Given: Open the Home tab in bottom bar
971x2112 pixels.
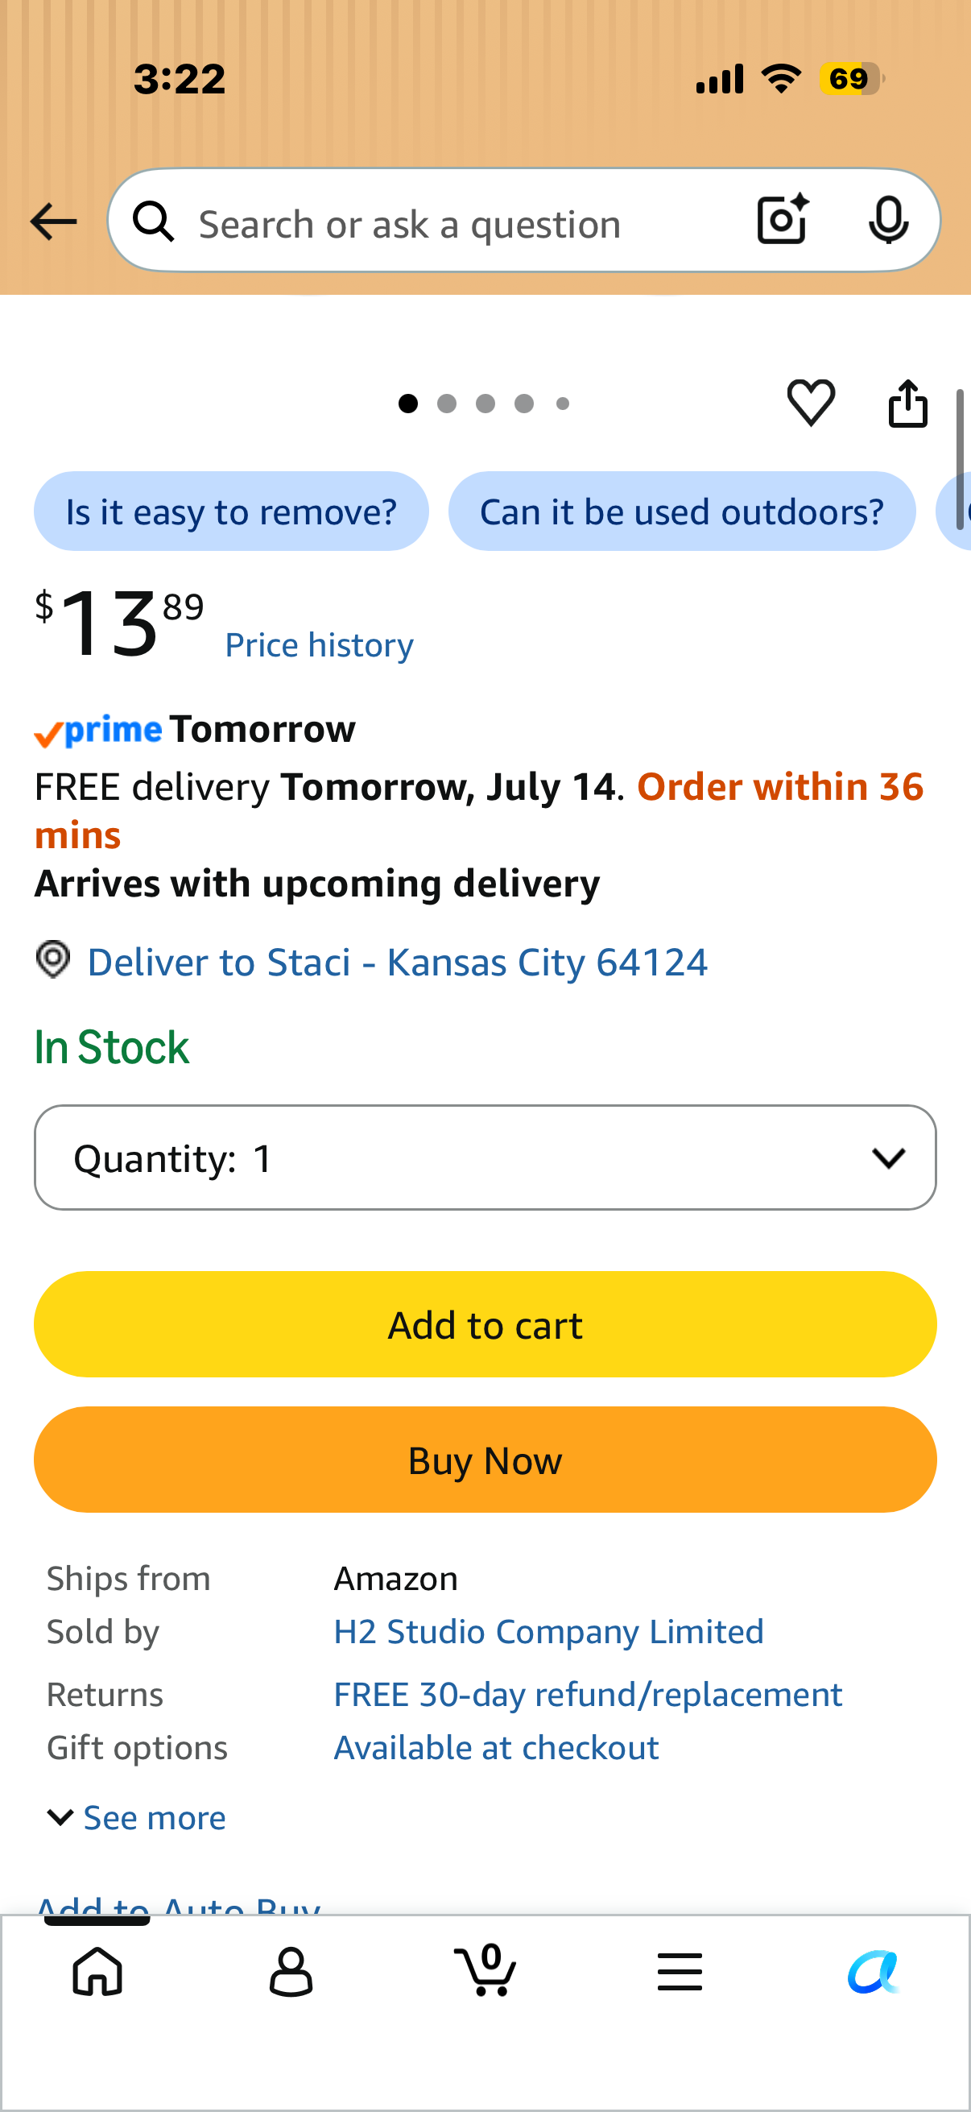Looking at the screenshot, I should click(x=97, y=1971).
